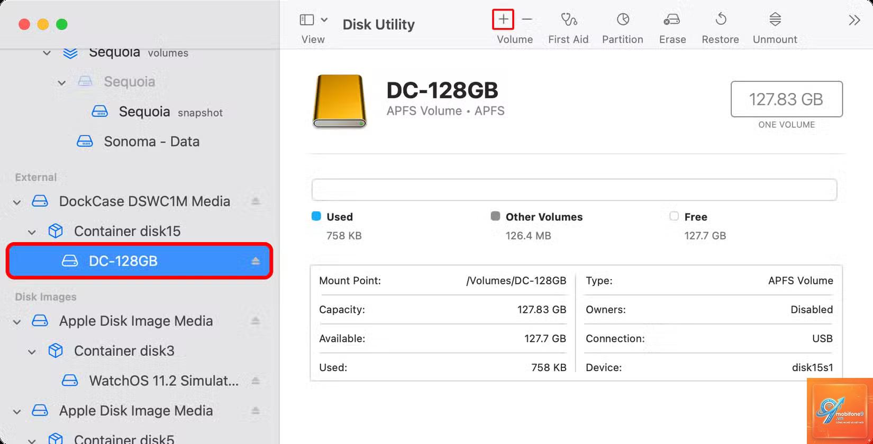Image resolution: width=873 pixels, height=444 pixels.
Task: Click the gray Other Volumes legend swatch
Action: tap(495, 216)
